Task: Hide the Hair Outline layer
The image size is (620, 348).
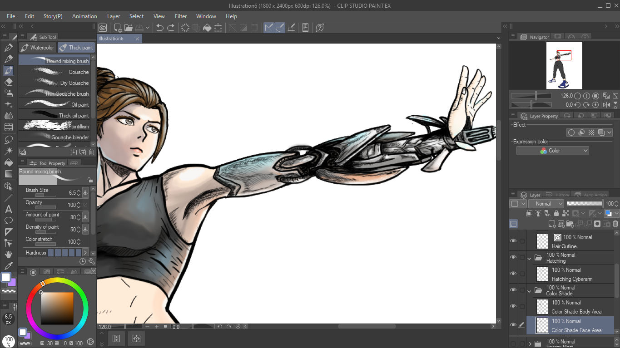Action: [x=513, y=241]
